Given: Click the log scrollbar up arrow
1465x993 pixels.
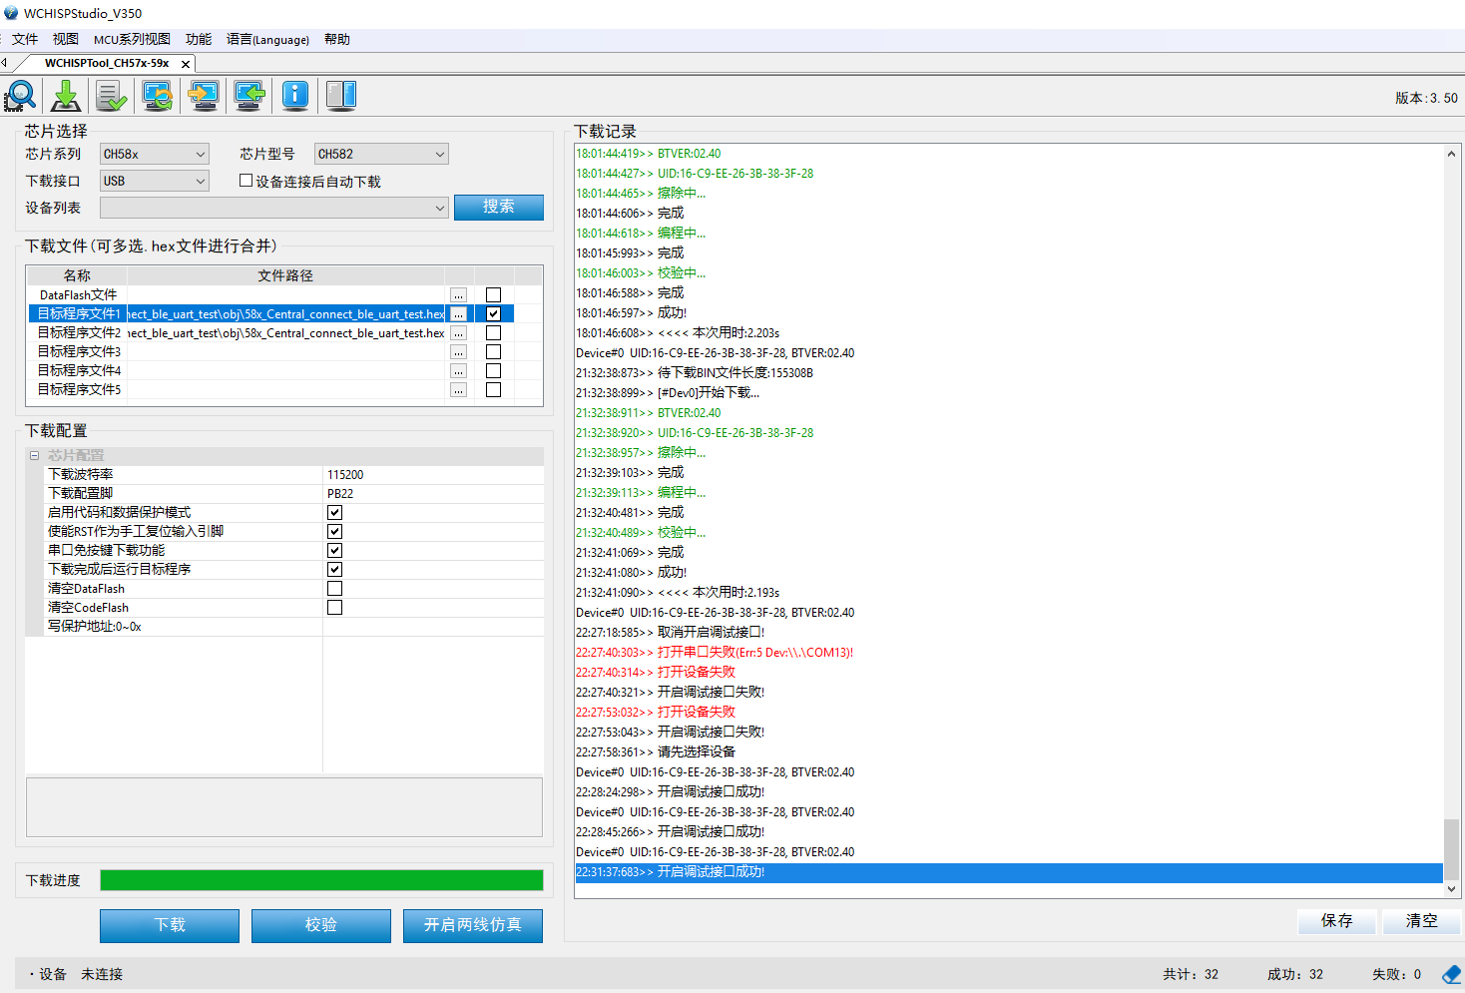Looking at the screenshot, I should [1451, 154].
